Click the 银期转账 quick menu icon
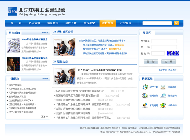This screenshot has height=140, width=190. click(145, 96)
